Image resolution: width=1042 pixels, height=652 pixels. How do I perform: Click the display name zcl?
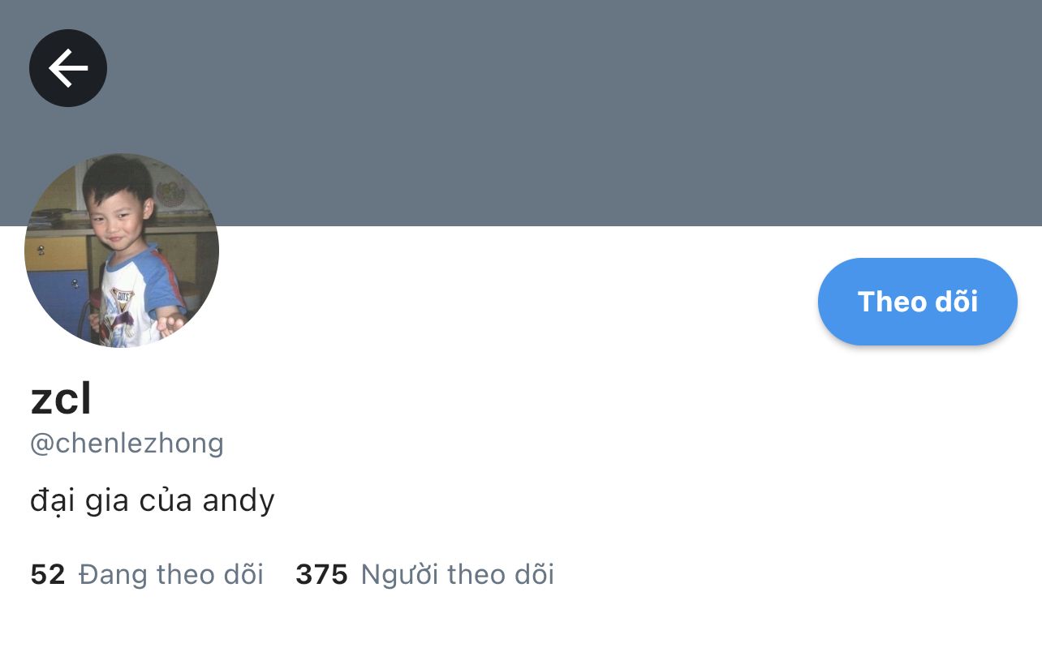[61, 398]
